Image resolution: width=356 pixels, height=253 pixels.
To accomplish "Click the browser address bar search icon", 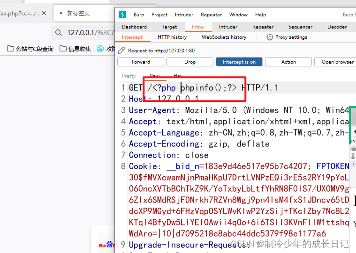I will 59,33.
